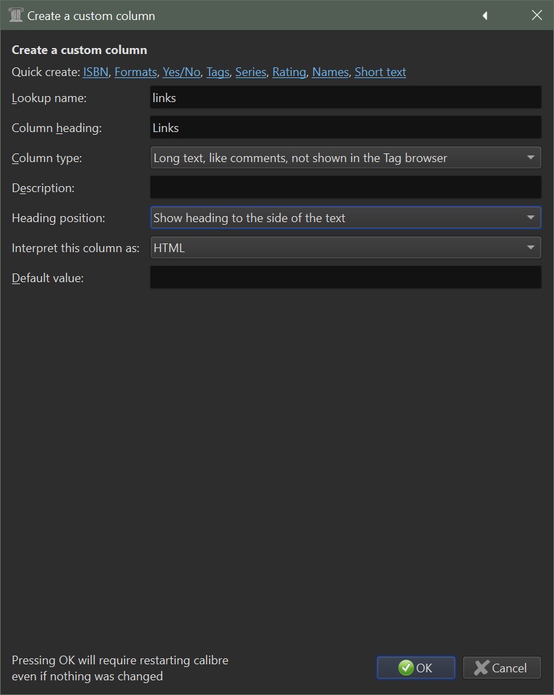Viewport: 554px width, 695px height.
Task: Click the Default value input field
Action: click(346, 278)
